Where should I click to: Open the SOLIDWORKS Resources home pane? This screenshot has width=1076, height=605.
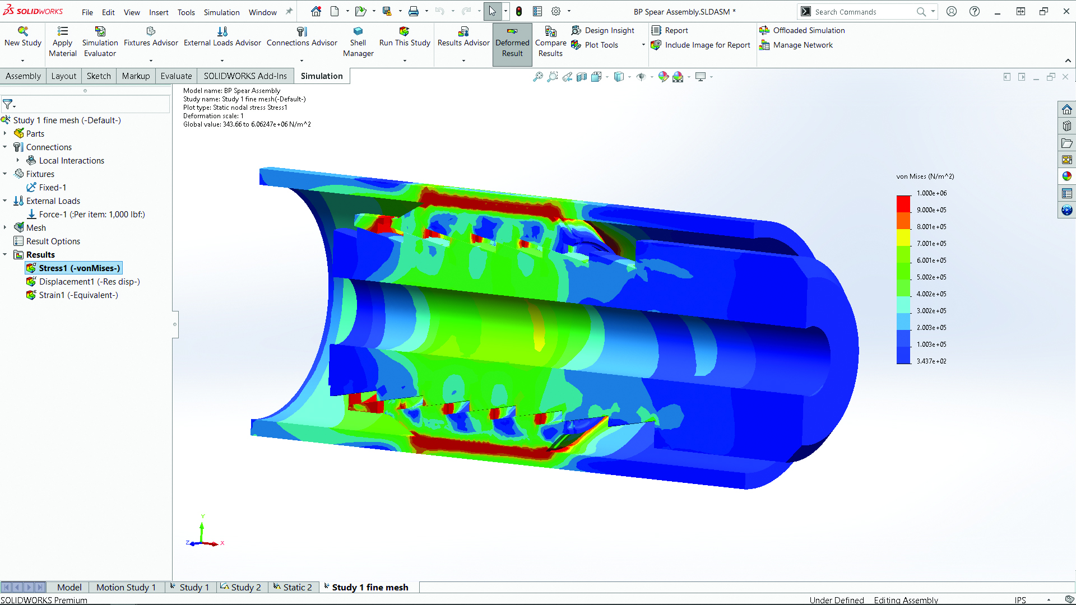1066,109
